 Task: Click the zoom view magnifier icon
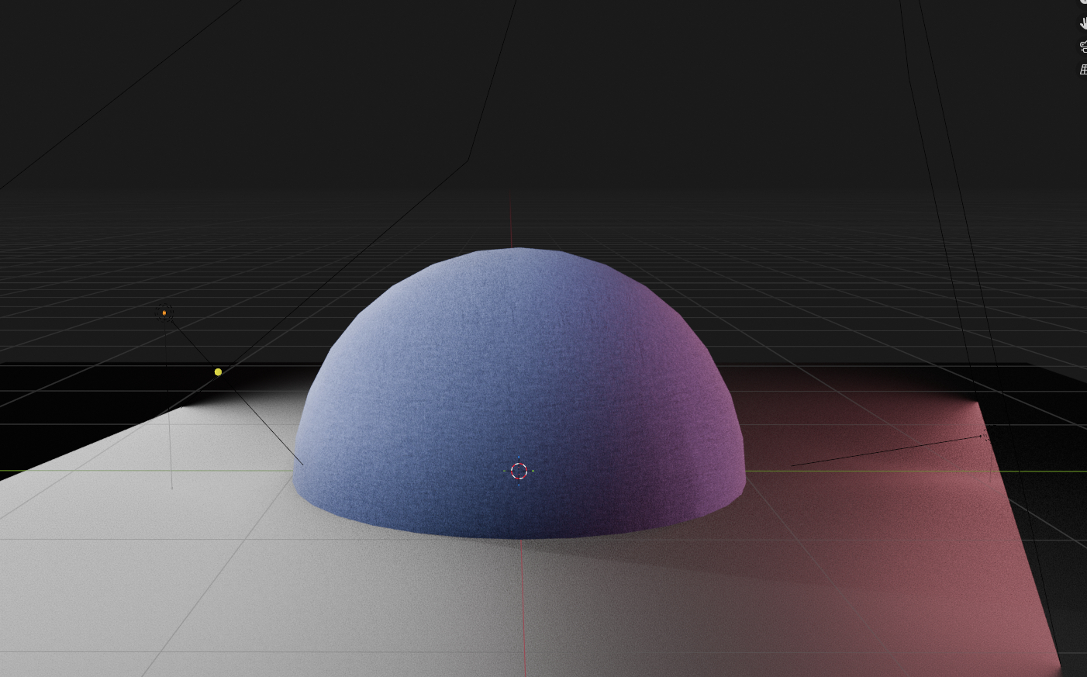coord(1084,2)
